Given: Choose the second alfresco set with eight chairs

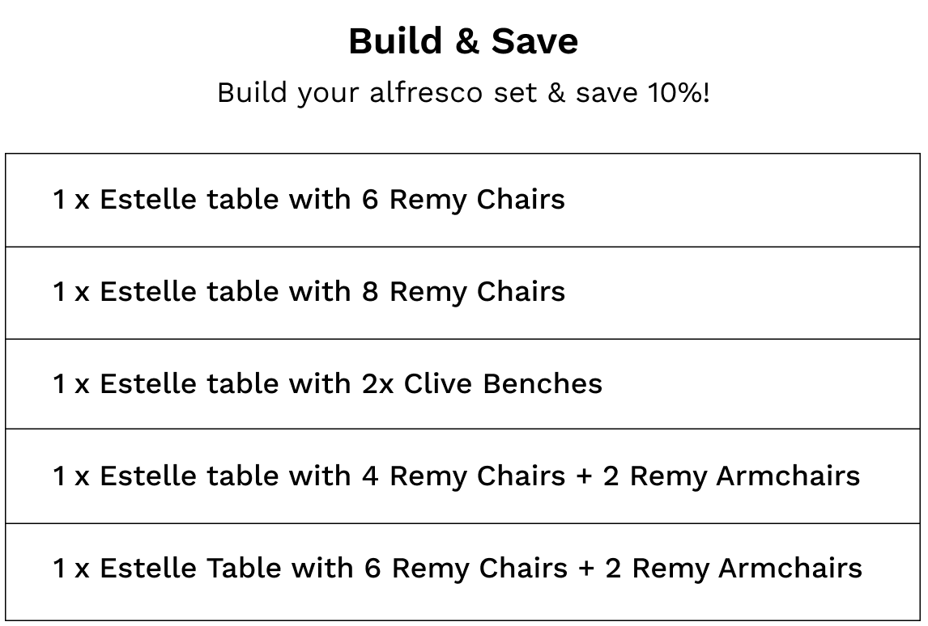Looking at the screenshot, I should point(462,292).
